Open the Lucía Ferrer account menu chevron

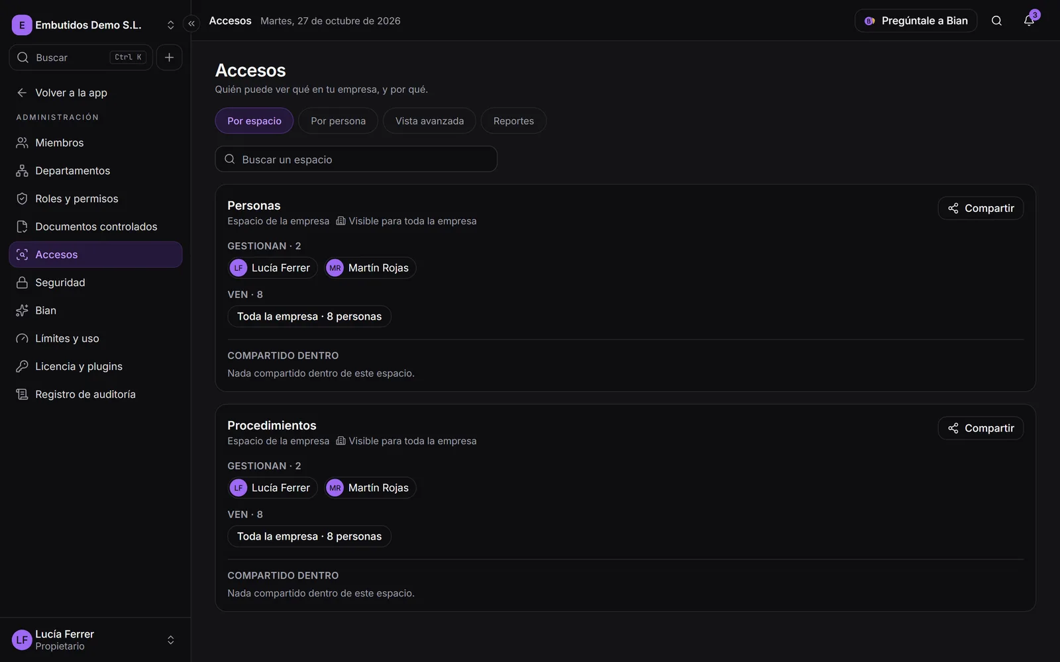point(170,640)
